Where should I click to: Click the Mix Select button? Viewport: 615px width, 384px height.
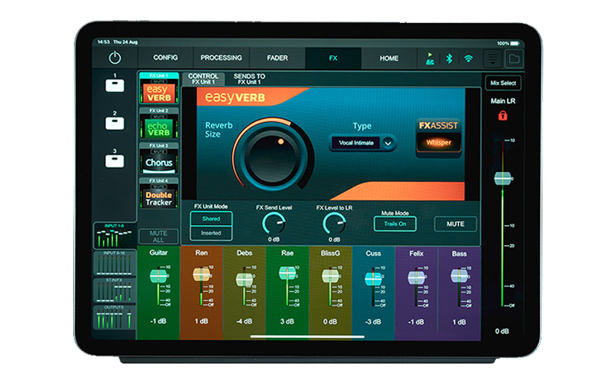tap(503, 83)
